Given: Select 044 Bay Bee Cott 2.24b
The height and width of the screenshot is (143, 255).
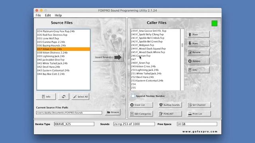Looking at the screenshot, I should point(63,74).
